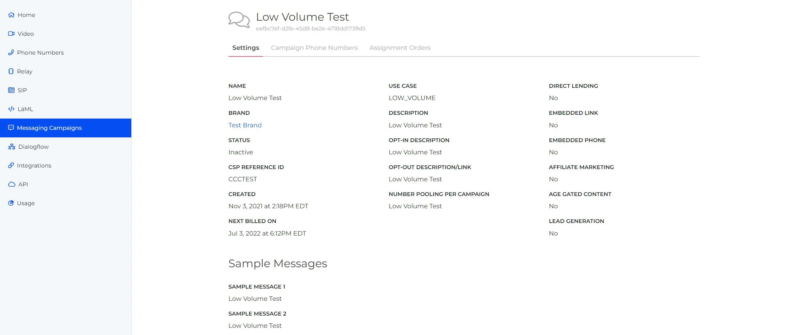Select the Home icon in sidebar
The height and width of the screenshot is (335, 793).
(x=11, y=15)
